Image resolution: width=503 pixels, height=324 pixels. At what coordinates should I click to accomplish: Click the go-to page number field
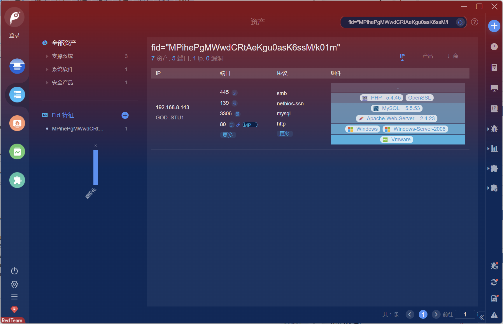click(x=465, y=314)
